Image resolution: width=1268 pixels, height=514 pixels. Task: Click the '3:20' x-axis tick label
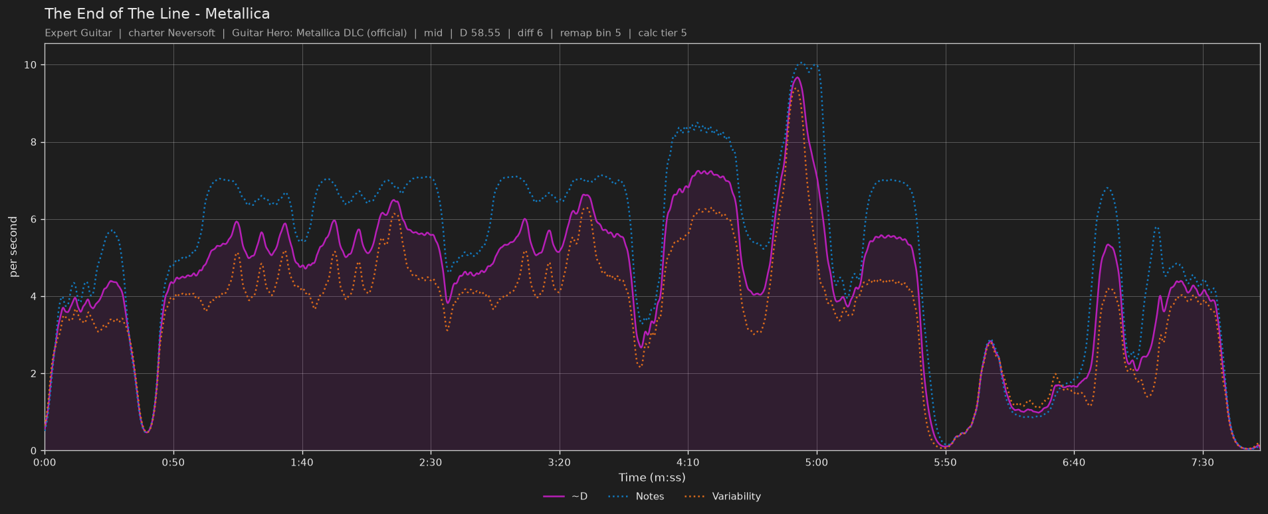pyautogui.click(x=560, y=462)
